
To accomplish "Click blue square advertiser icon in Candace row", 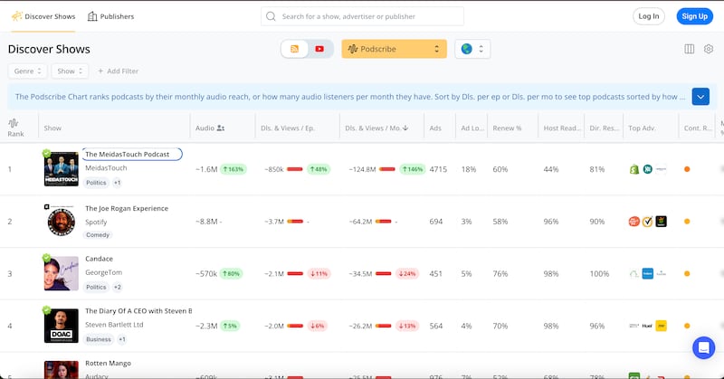I will (x=648, y=274).
